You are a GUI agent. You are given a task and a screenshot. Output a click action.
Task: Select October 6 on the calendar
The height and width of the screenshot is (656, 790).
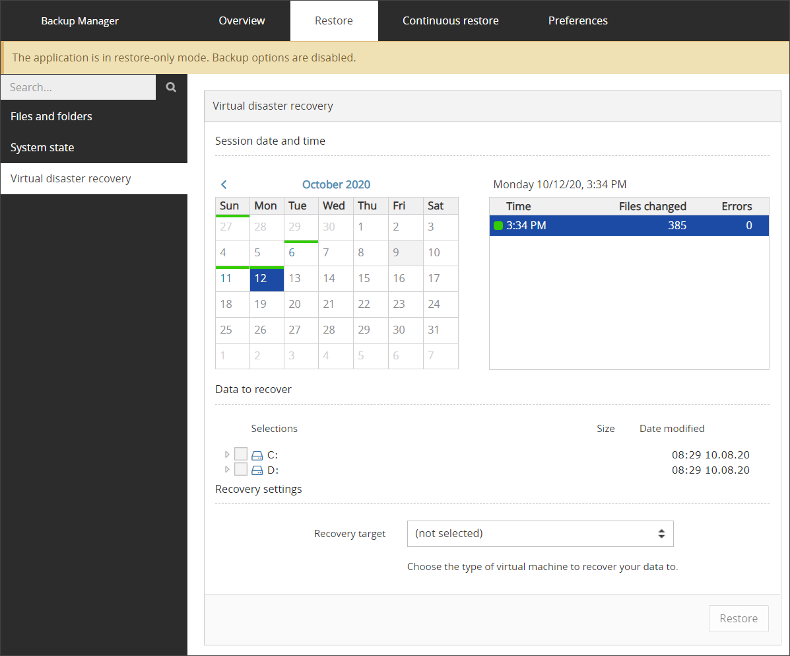click(x=292, y=252)
